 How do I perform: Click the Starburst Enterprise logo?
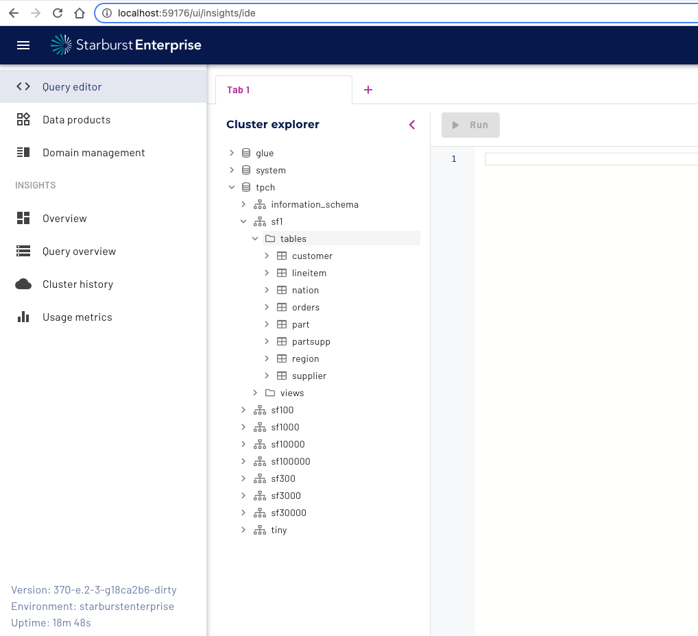[126, 45]
